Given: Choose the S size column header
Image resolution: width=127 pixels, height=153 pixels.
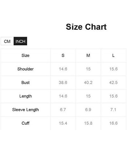Looking at the screenshot, I should click(63, 55).
